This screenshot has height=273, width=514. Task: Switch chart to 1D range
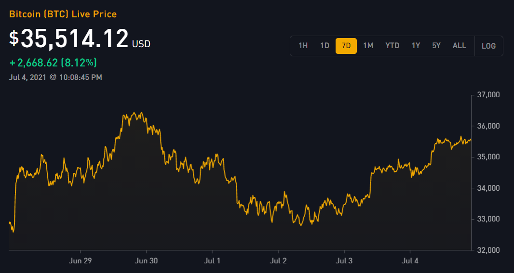(x=325, y=46)
